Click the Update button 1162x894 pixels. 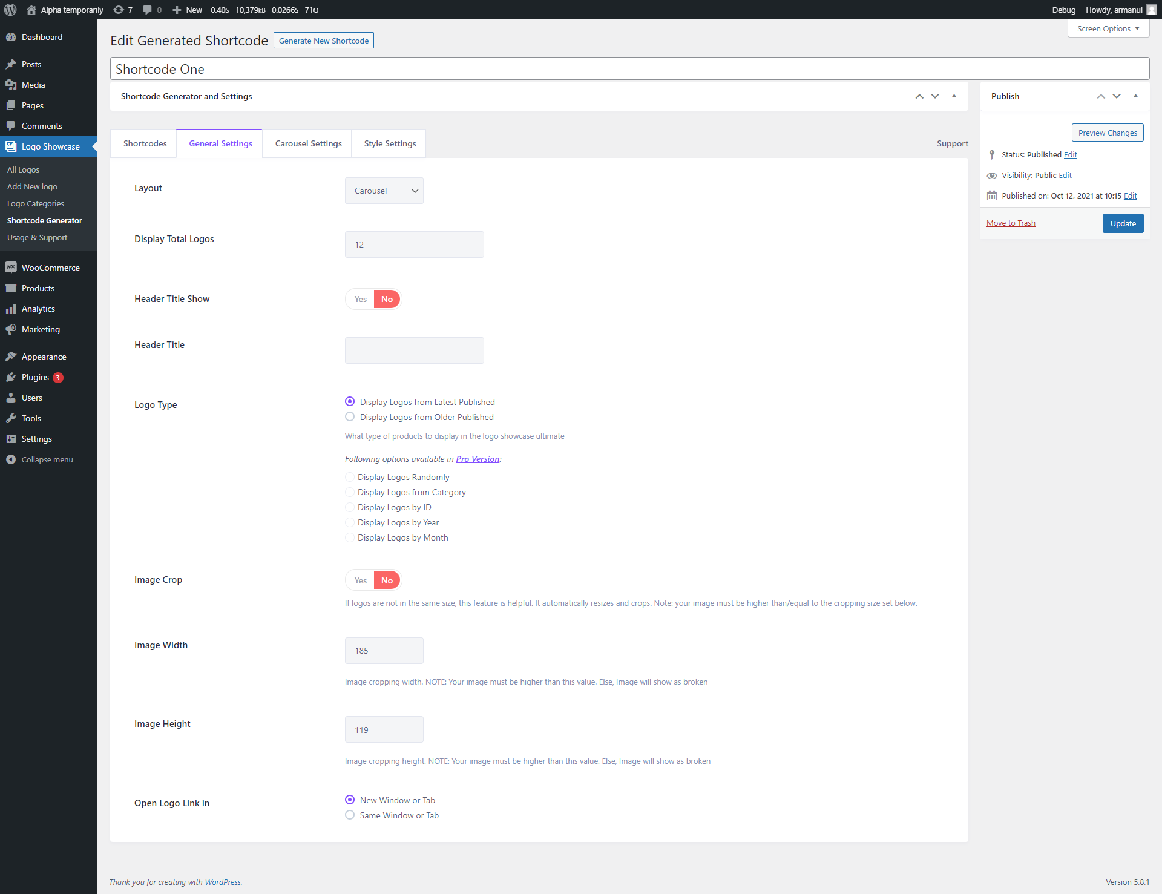pyautogui.click(x=1123, y=223)
